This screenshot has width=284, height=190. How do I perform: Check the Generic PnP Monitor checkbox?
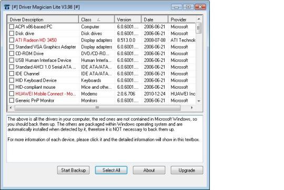coord(12,100)
